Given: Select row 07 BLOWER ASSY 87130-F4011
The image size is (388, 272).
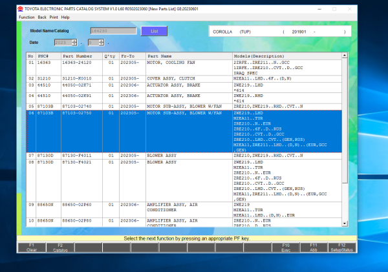Looking at the screenshot, I should (x=162, y=156).
